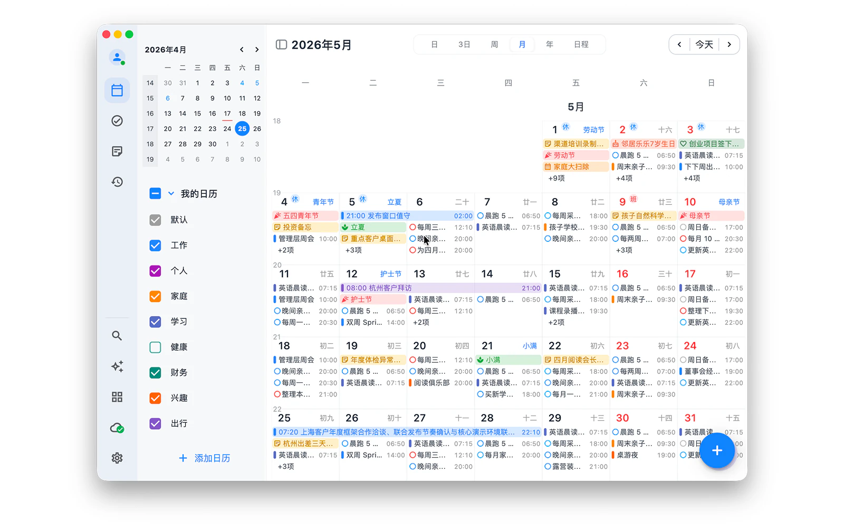Go to next month with the right chevron
This screenshot has height=528, width=844.
click(256, 49)
